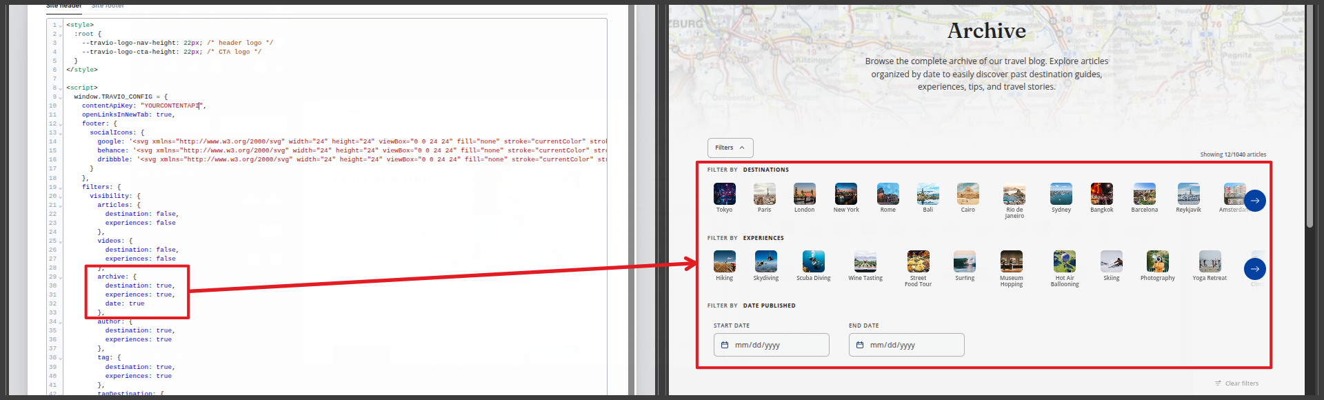Select the Tokyo destination filter

tap(724, 194)
